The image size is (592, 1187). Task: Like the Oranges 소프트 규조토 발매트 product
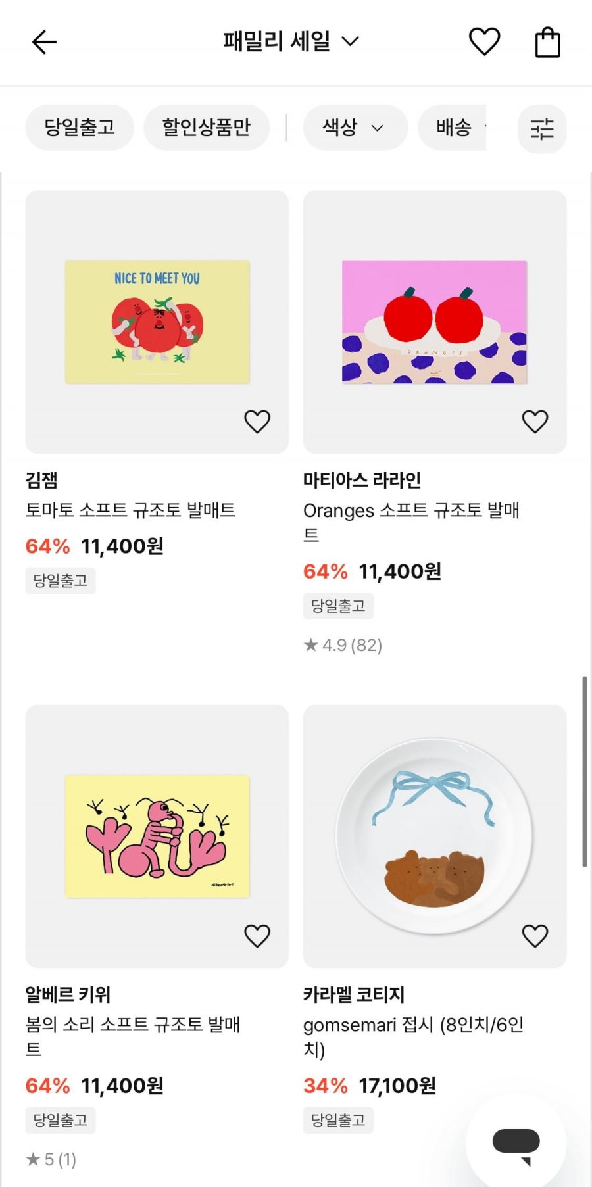(535, 422)
